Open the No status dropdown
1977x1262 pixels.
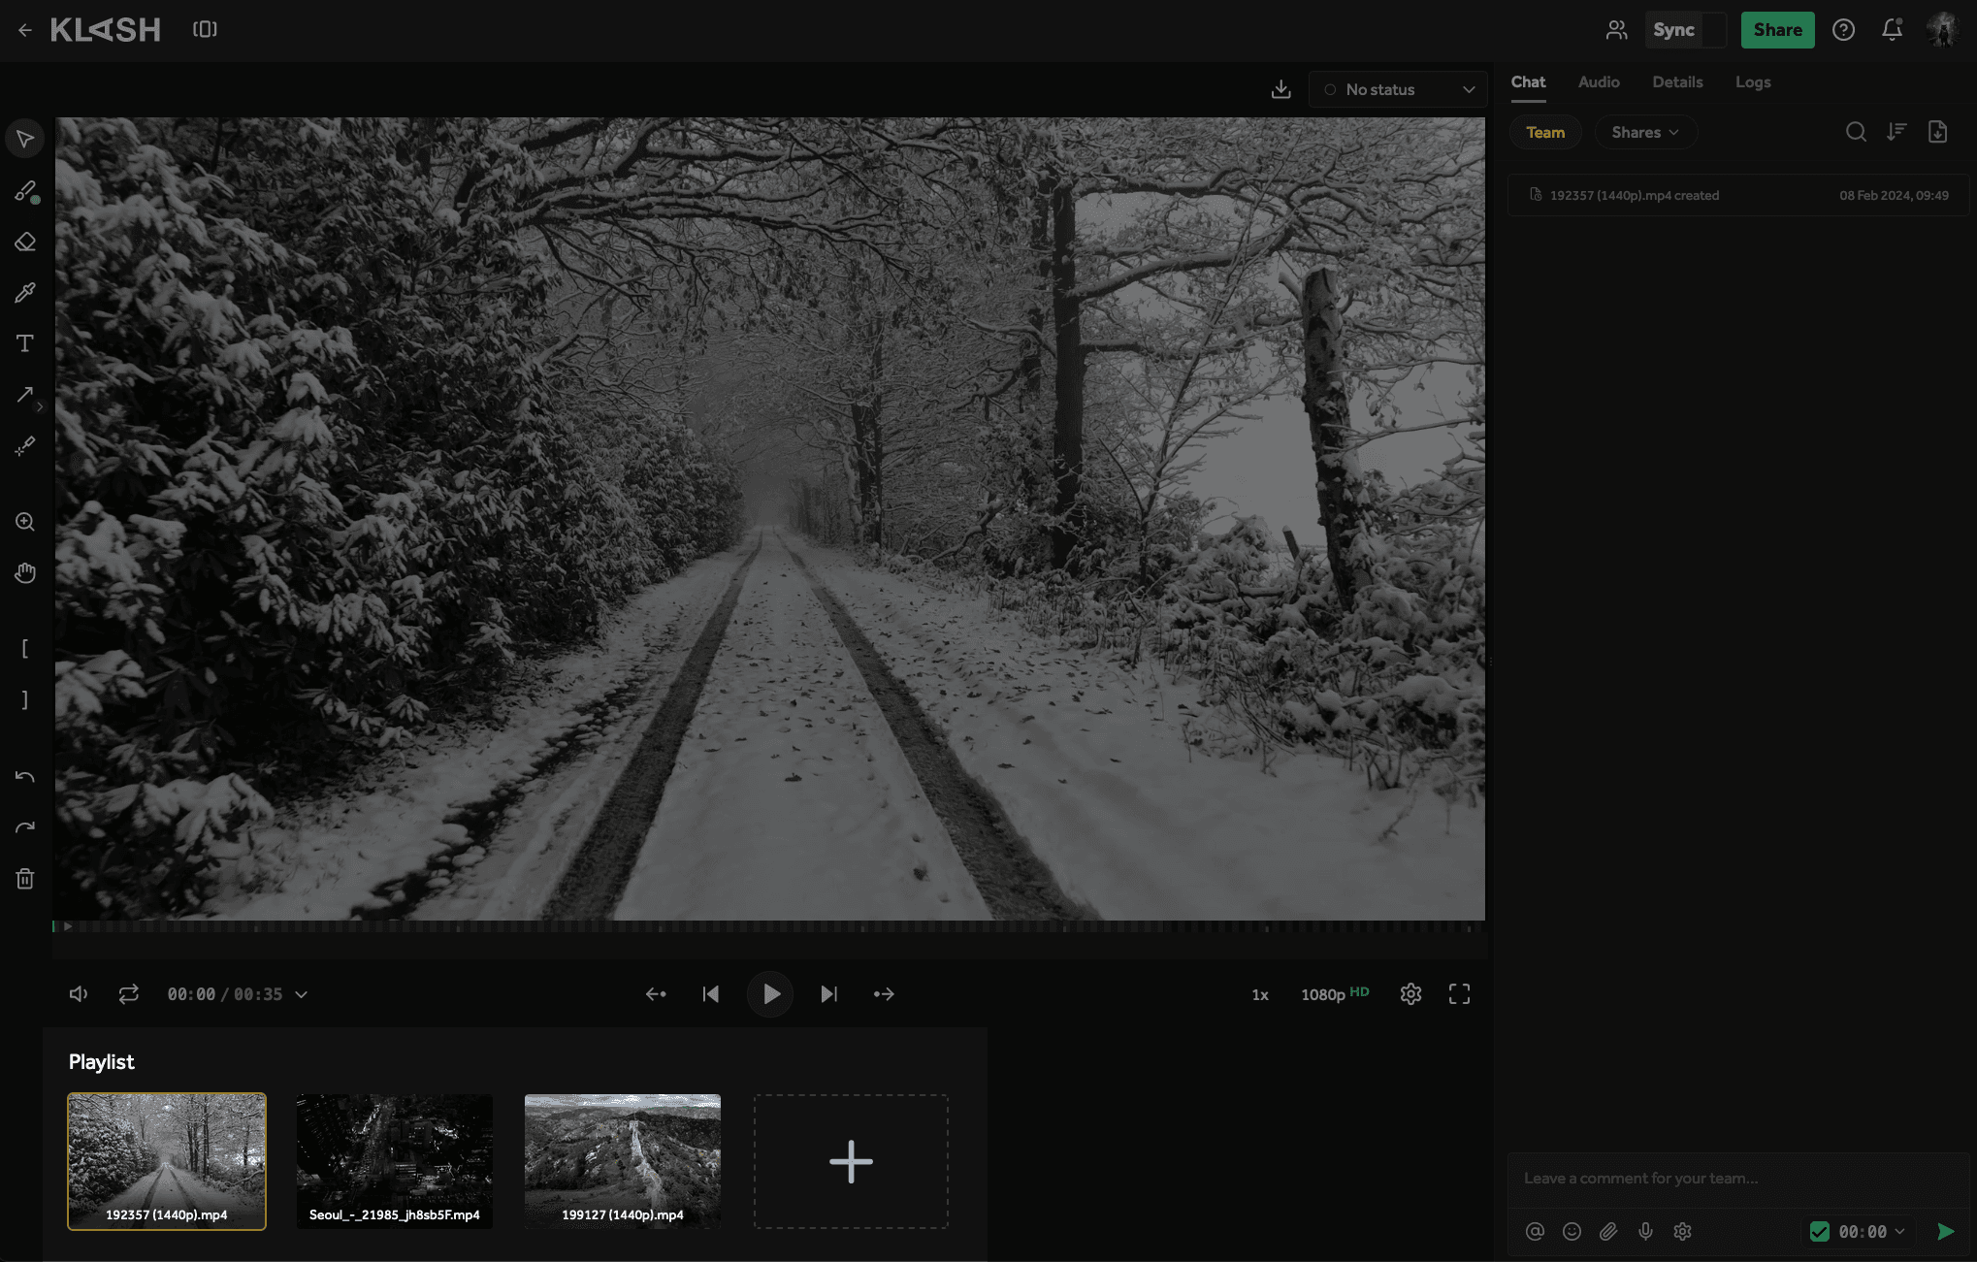point(1398,89)
